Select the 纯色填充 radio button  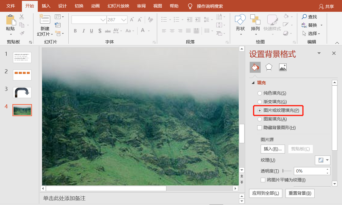[259, 93]
